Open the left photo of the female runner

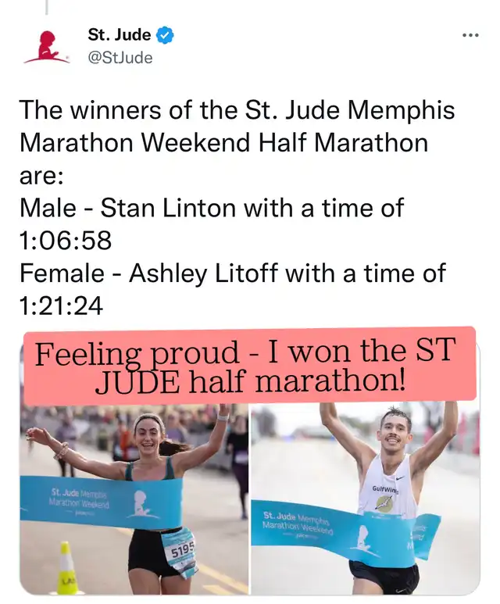134,500
